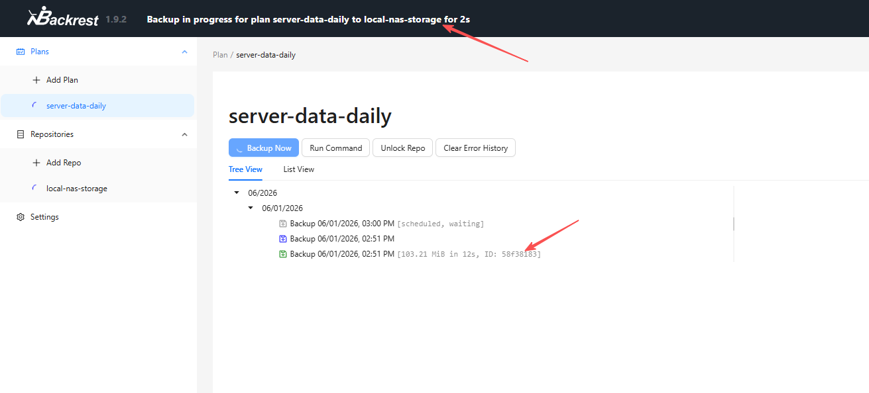This screenshot has height=393, width=869.
Task: Click the plus icon beside Add Repo
Action: 36,163
